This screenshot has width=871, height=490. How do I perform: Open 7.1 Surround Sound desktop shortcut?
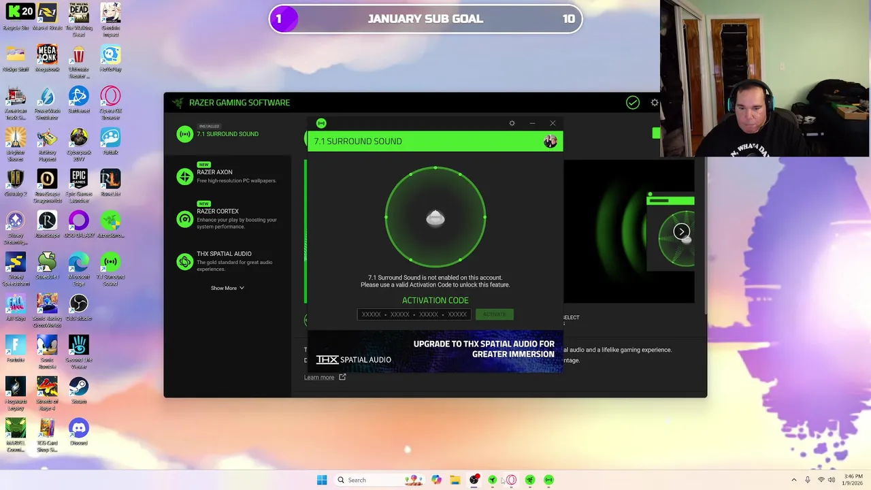(x=110, y=269)
